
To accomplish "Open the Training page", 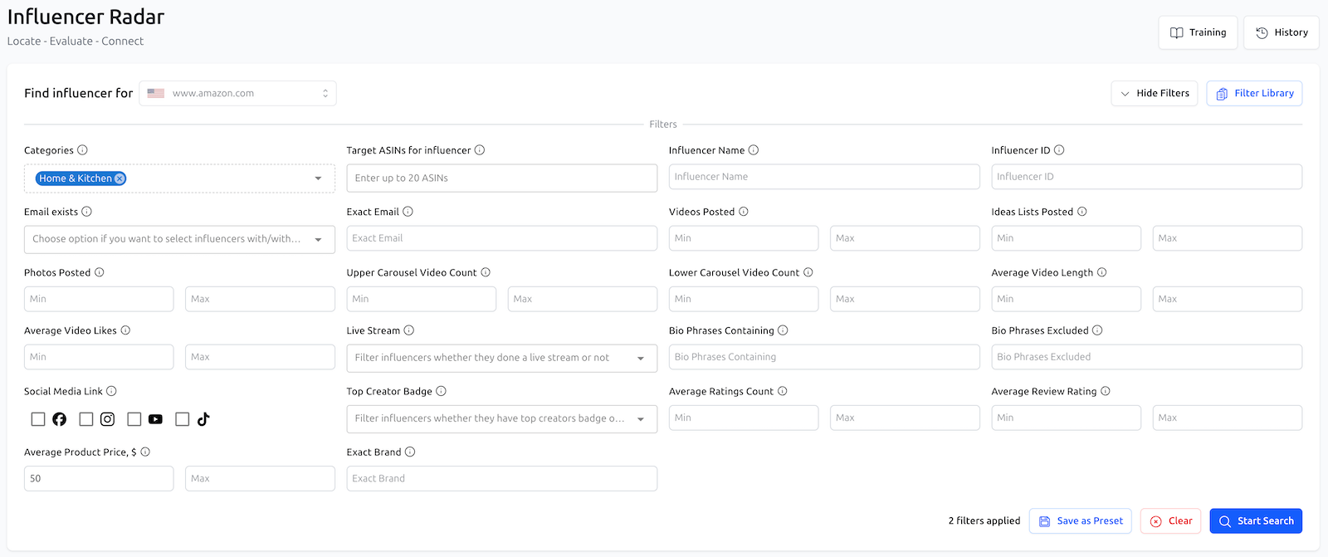I will click(1198, 33).
